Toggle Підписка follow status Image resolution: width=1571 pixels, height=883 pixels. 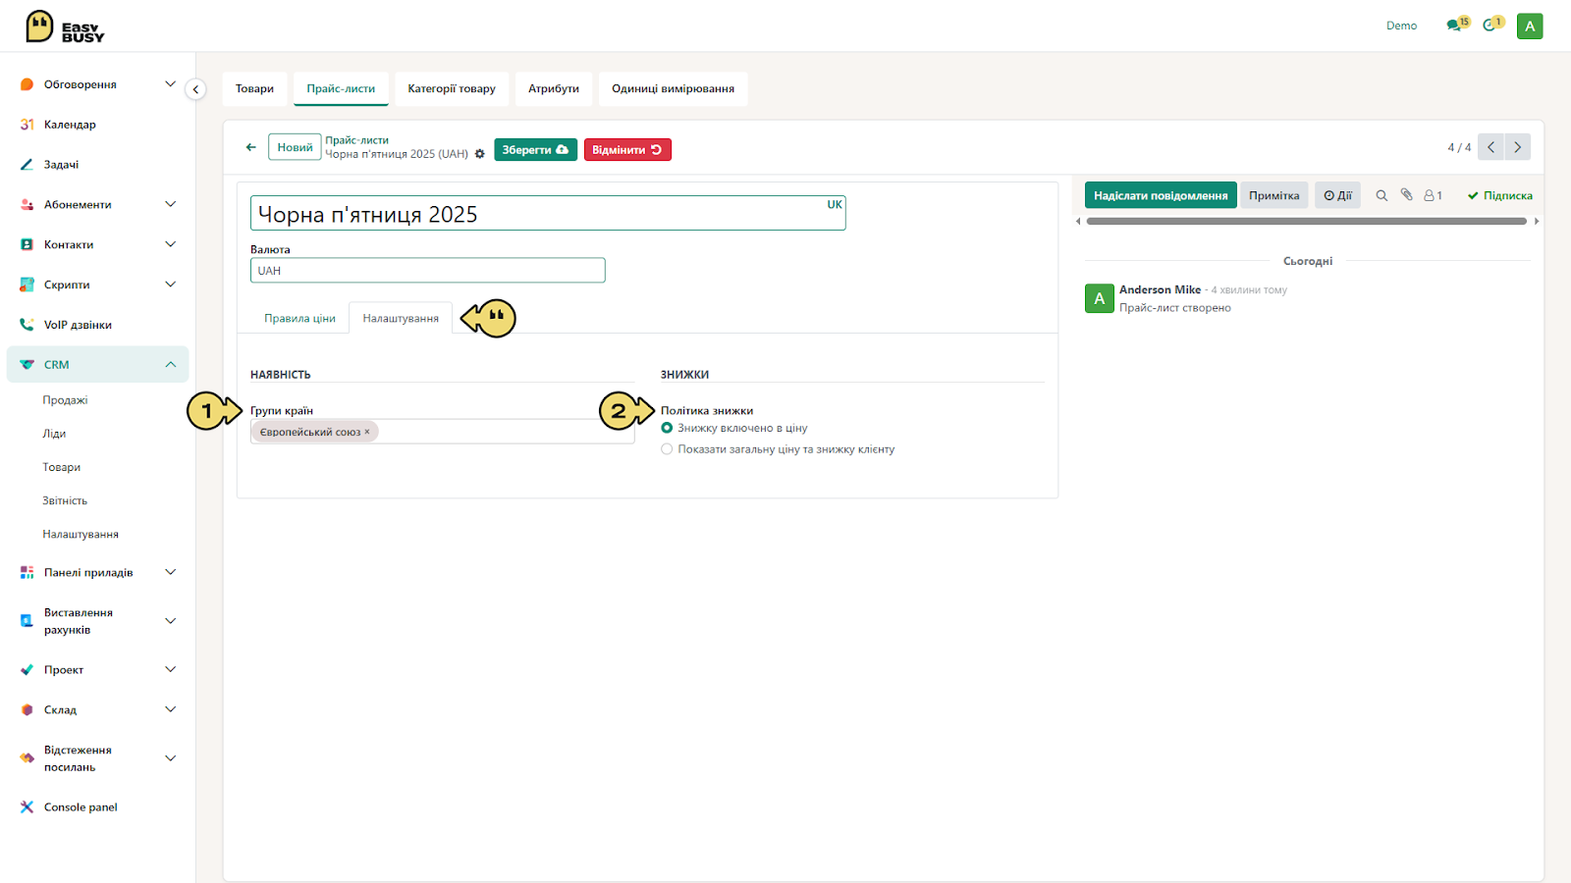tap(1499, 195)
